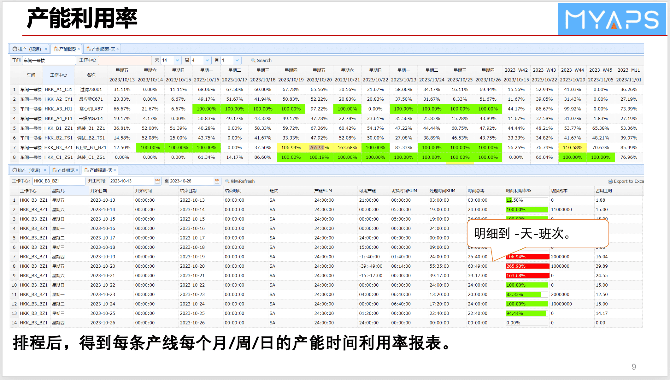This screenshot has width=670, height=380.
Task: Select the 265.90% cell in row 7
Action: click(x=319, y=147)
